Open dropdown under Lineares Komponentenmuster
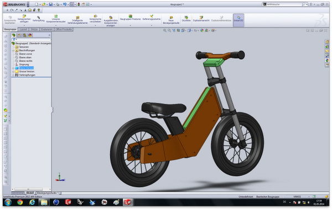 (x=56, y=25)
